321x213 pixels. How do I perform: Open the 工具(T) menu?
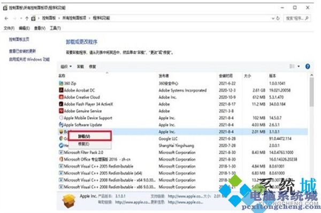55,28
